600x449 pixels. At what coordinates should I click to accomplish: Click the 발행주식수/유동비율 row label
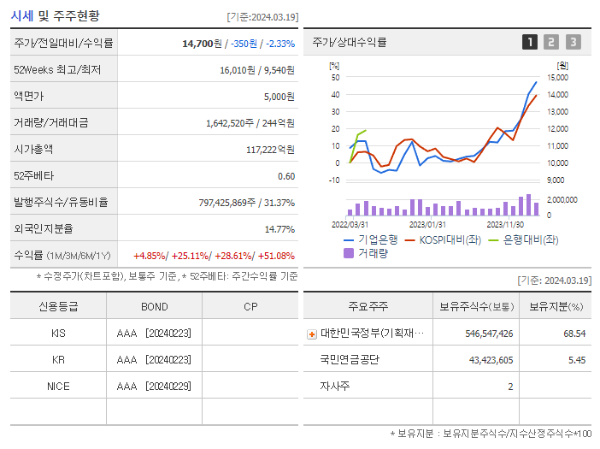coord(61,202)
